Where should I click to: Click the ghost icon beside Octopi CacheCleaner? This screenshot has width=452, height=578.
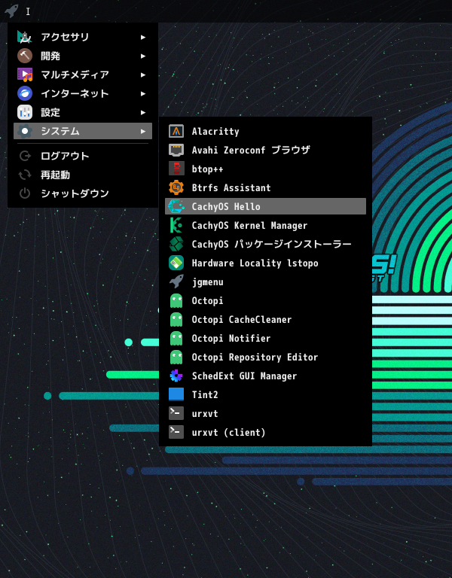[x=176, y=319]
